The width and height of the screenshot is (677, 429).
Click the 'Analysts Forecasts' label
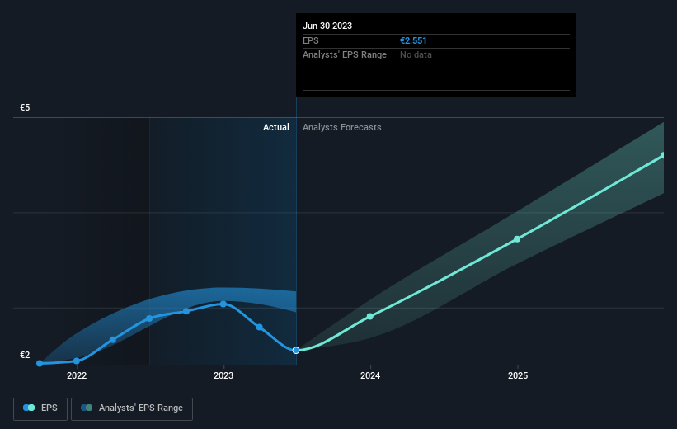(x=342, y=127)
